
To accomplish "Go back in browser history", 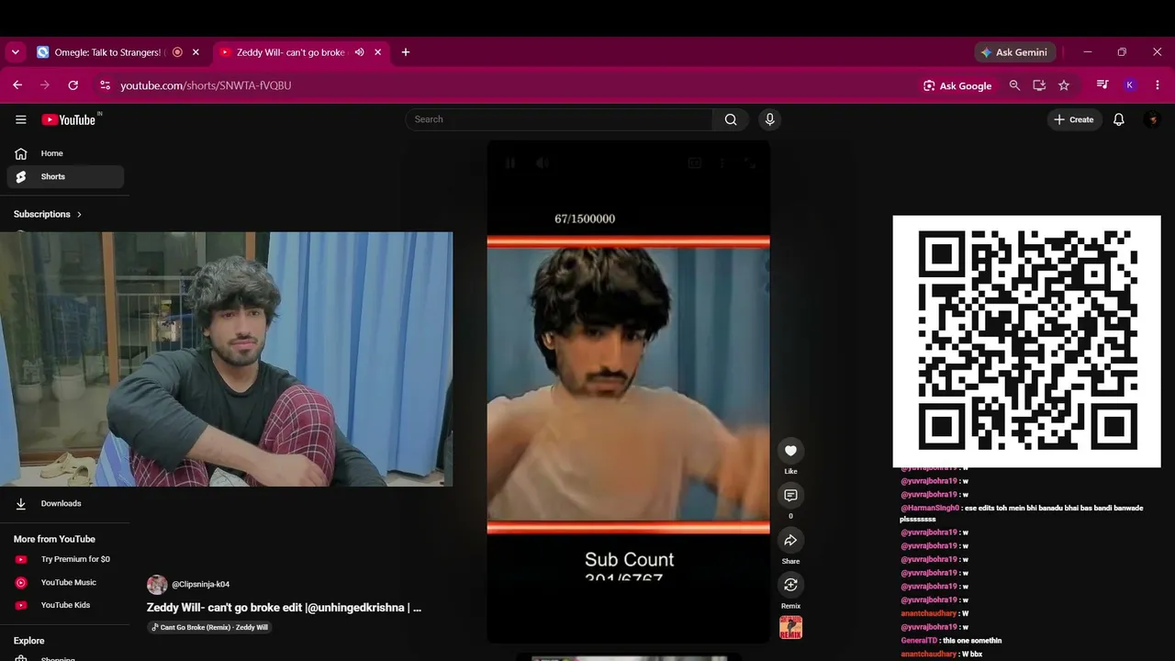I will tap(17, 85).
